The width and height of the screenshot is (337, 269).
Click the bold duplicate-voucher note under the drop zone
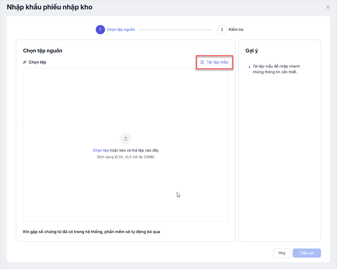click(92, 232)
